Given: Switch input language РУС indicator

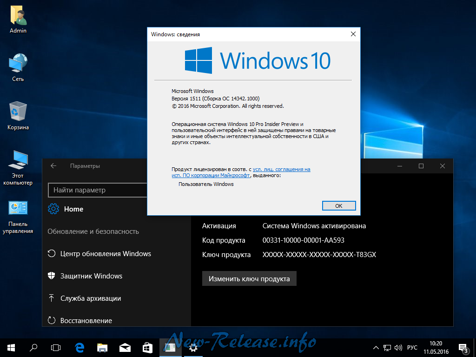Looking at the screenshot, I should pyautogui.click(x=412, y=348).
